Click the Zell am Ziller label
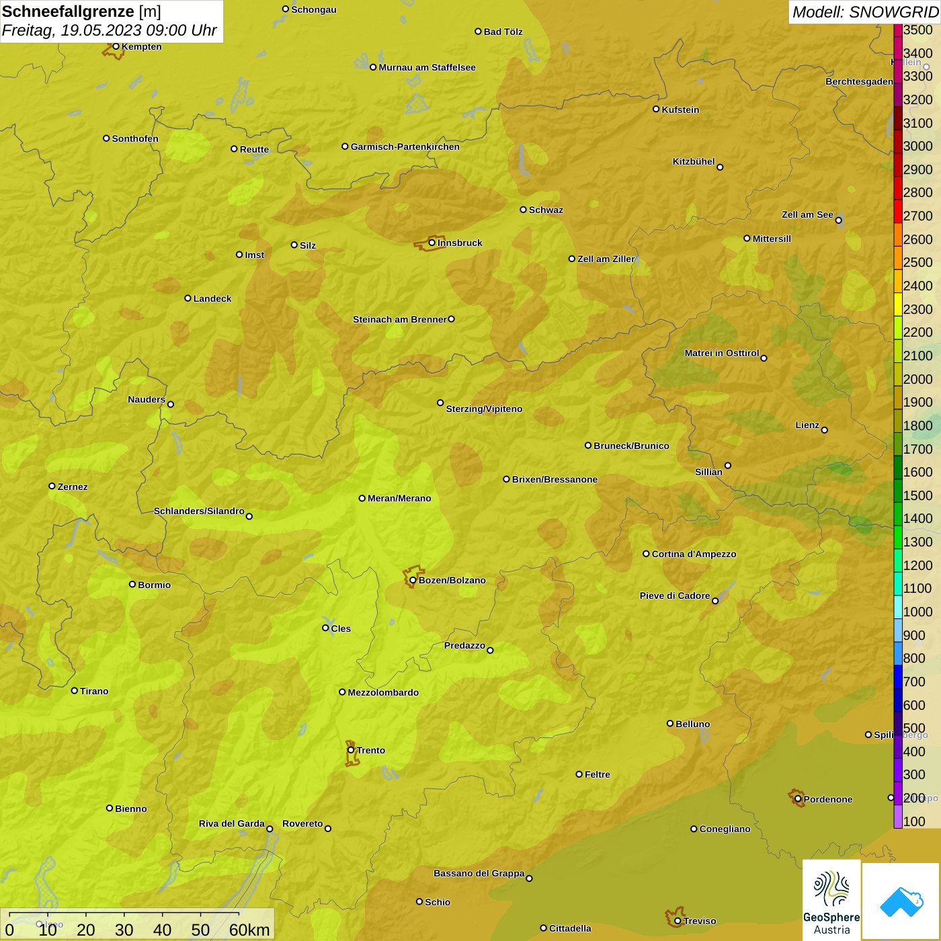 (x=606, y=259)
